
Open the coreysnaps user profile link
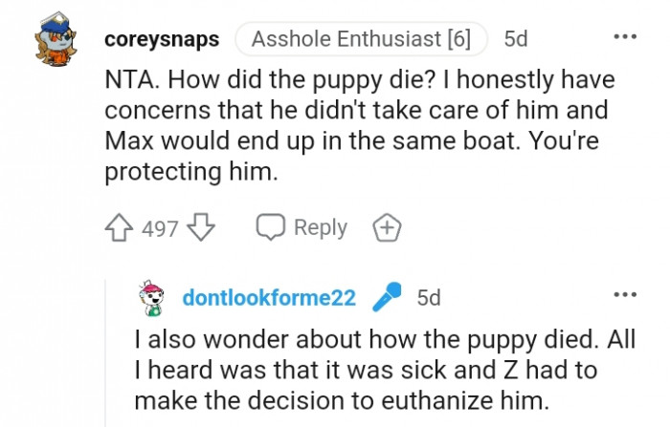click(x=161, y=39)
